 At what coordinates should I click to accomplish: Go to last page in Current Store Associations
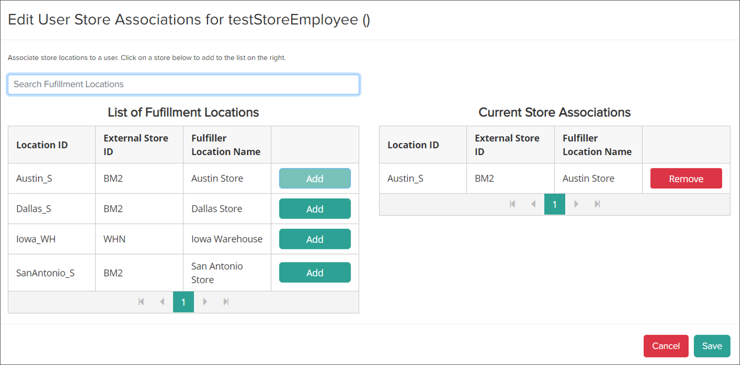[597, 204]
